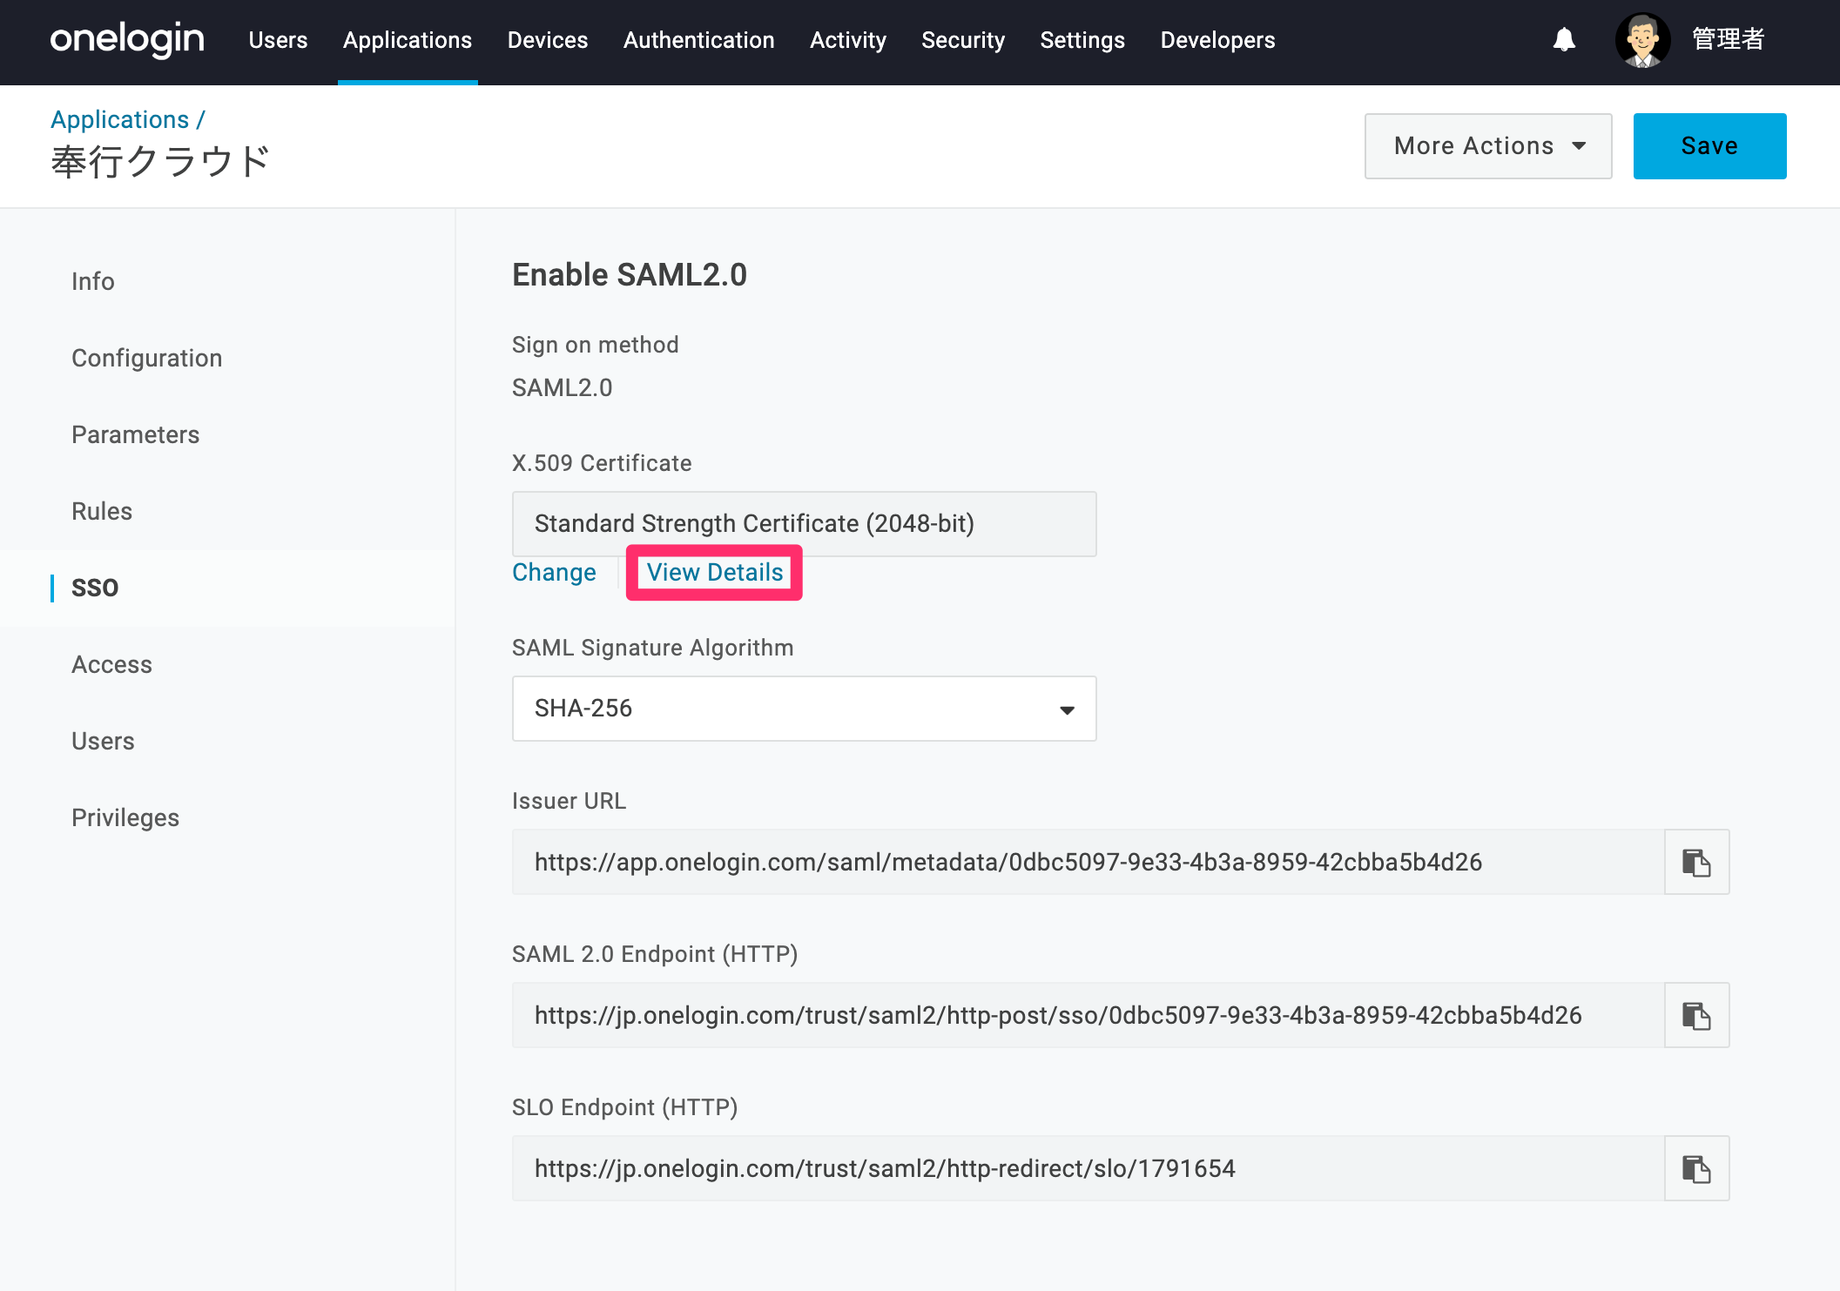Click the OneLogin logo
The image size is (1840, 1291).
coord(127,40)
